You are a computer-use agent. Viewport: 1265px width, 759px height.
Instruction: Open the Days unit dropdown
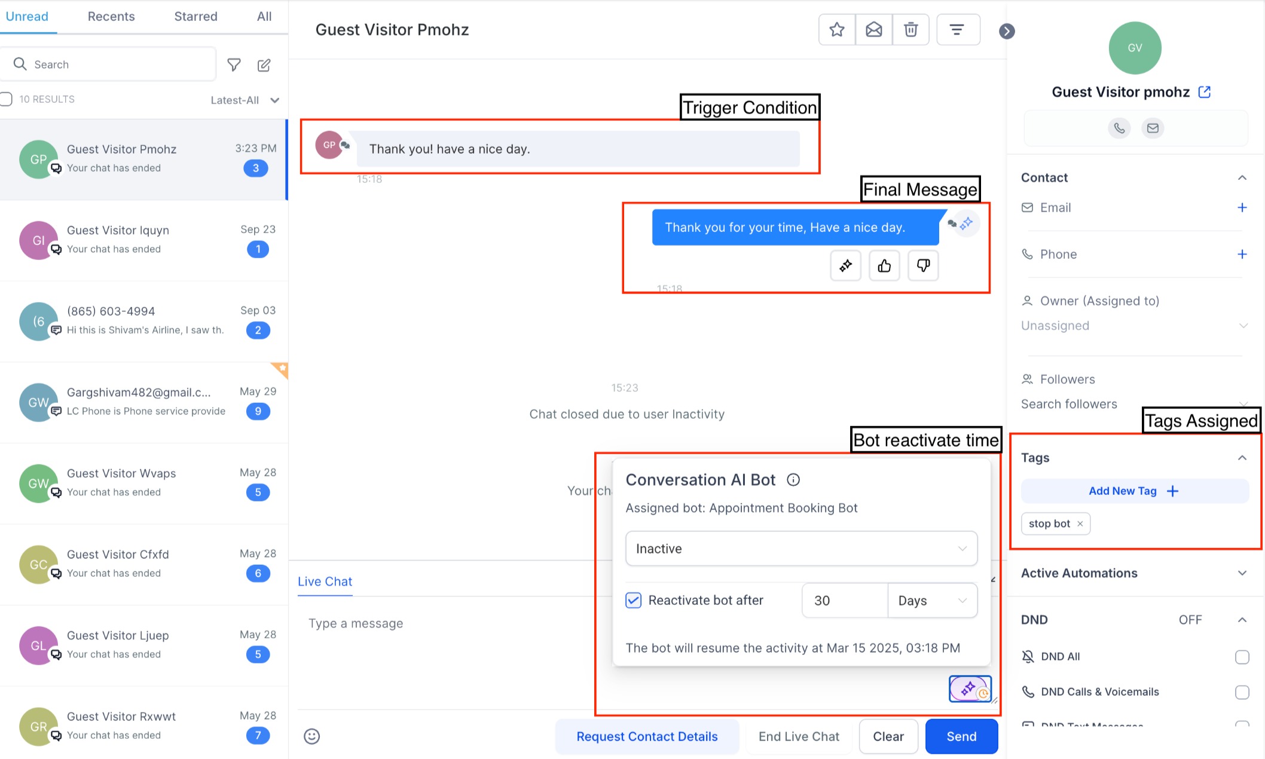[x=932, y=601]
